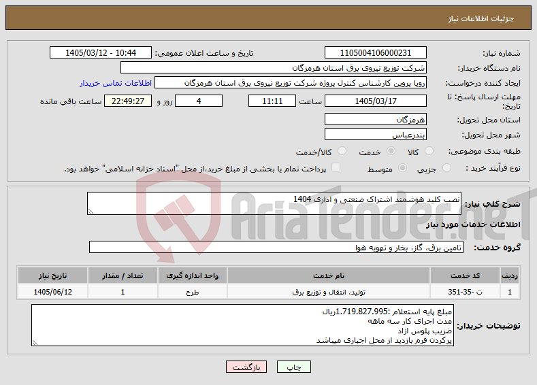This screenshot has width=537, height=385.
Task: Click the اطلاعات خدمات مورد نیاز heading
Action: pyautogui.click(x=473, y=224)
